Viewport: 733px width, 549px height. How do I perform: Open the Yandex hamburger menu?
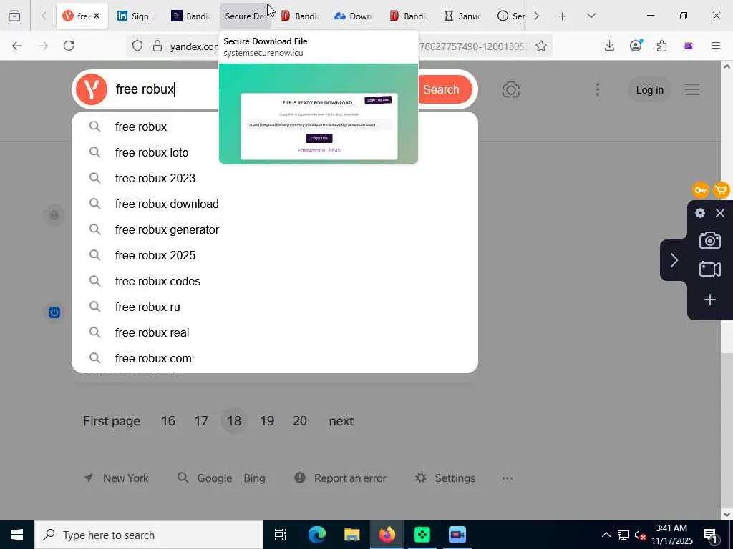click(x=692, y=89)
